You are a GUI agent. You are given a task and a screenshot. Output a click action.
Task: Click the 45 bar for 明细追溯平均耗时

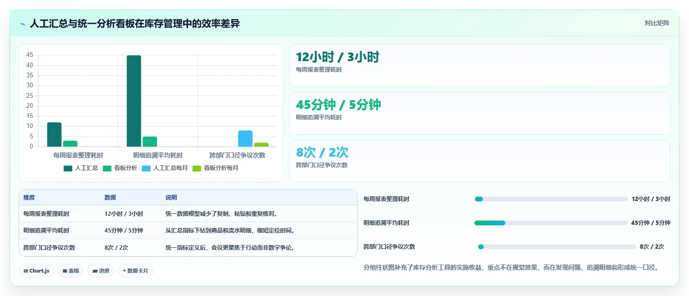click(x=134, y=101)
